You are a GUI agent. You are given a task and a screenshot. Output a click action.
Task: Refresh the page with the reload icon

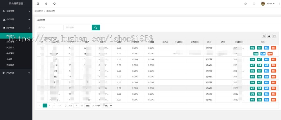pyautogui.click(x=54, y=3)
